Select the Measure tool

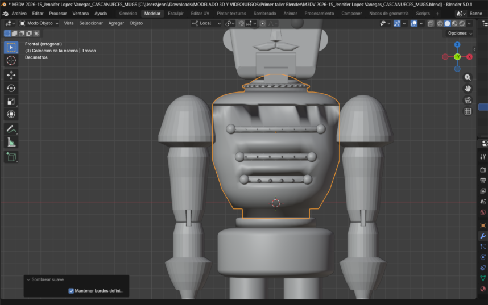click(11, 142)
